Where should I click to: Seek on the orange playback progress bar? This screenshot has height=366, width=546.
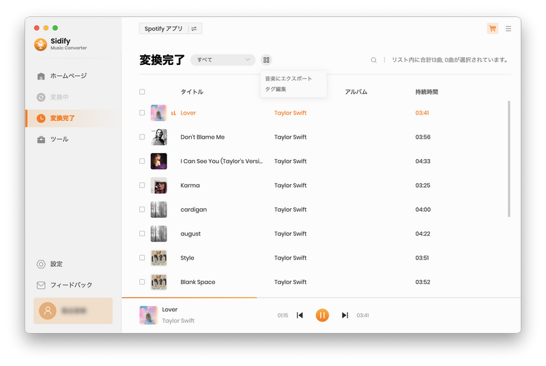coord(190,298)
